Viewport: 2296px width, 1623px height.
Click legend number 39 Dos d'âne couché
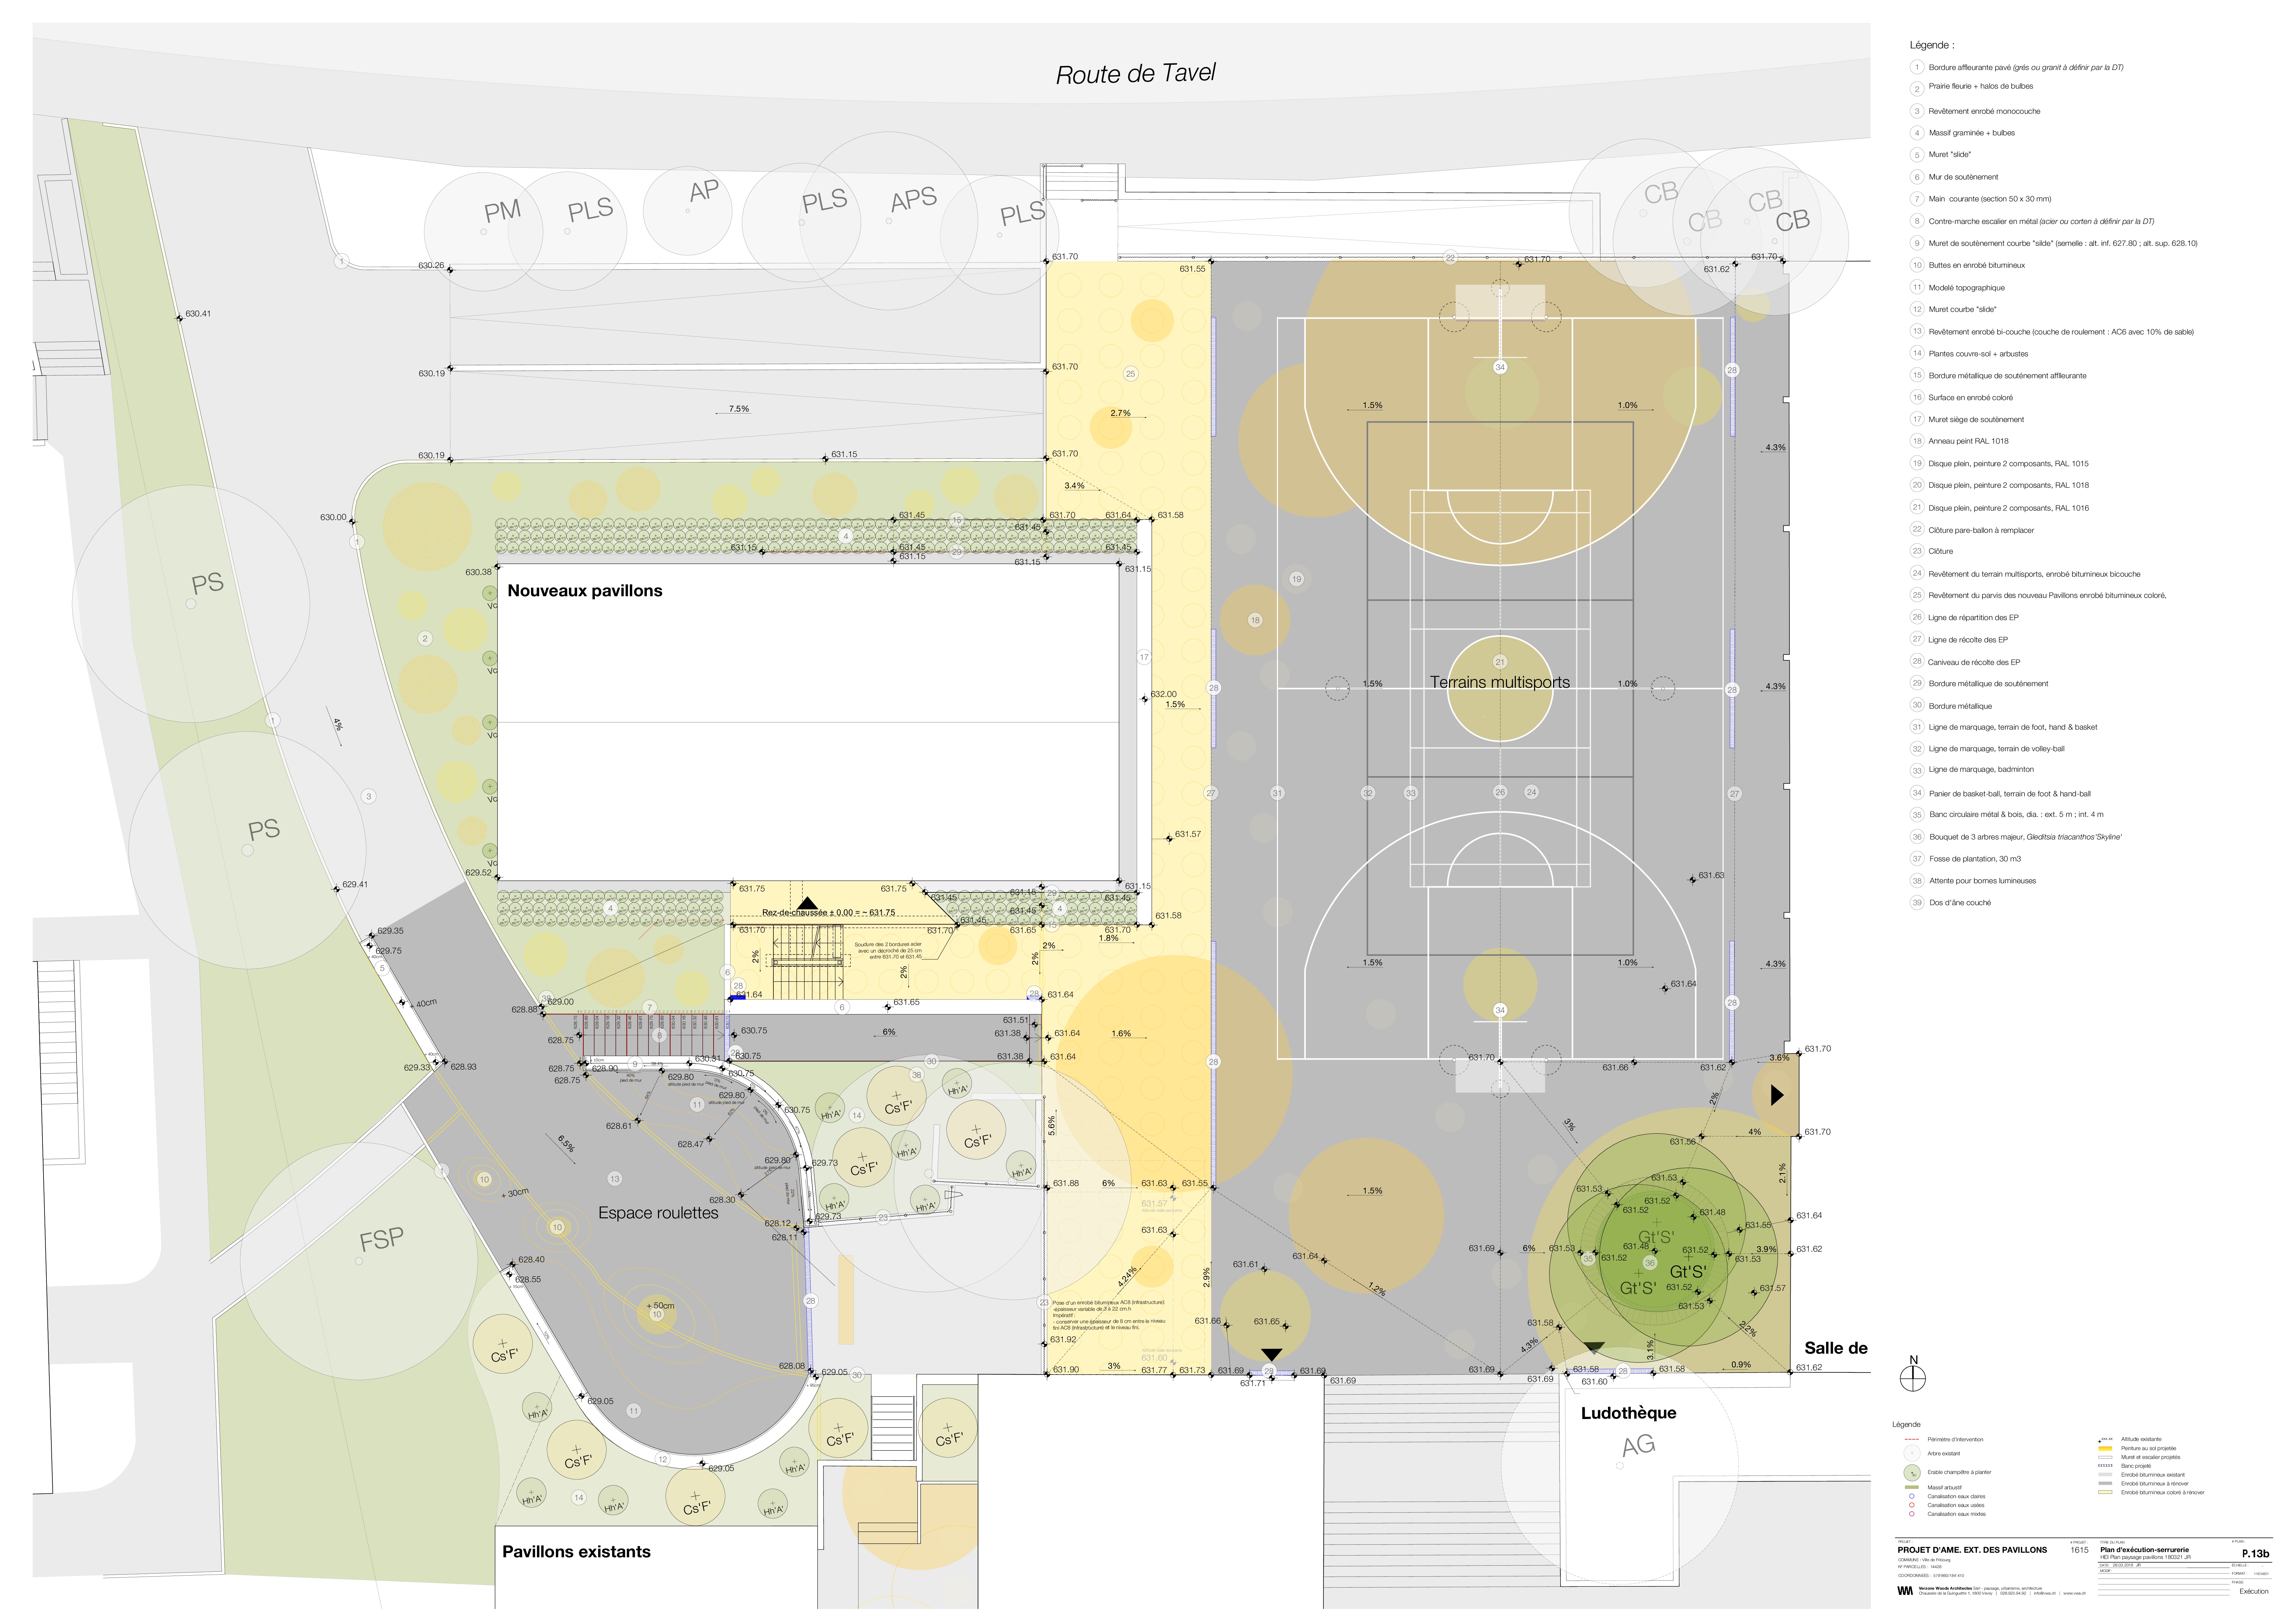pos(1917,903)
